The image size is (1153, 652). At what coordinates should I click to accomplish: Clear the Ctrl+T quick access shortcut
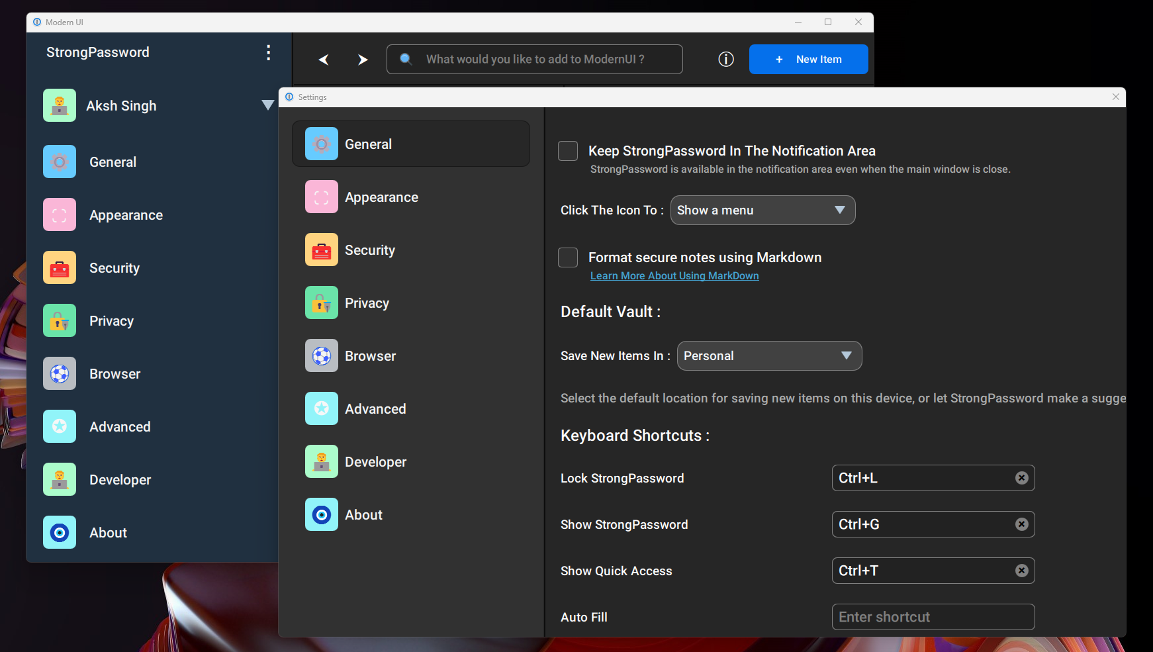[x=1021, y=571]
